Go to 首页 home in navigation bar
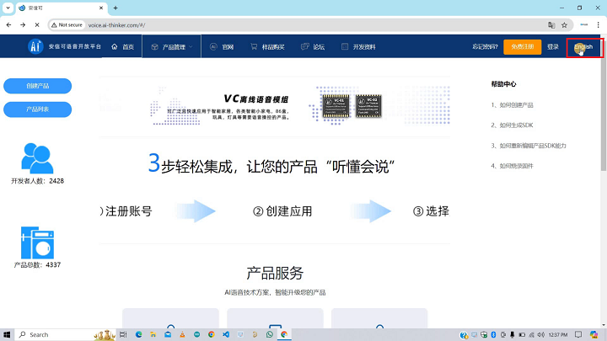The width and height of the screenshot is (607, 341). click(x=122, y=47)
